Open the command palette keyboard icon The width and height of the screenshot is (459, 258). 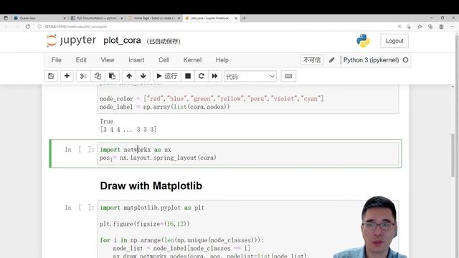tap(288, 76)
